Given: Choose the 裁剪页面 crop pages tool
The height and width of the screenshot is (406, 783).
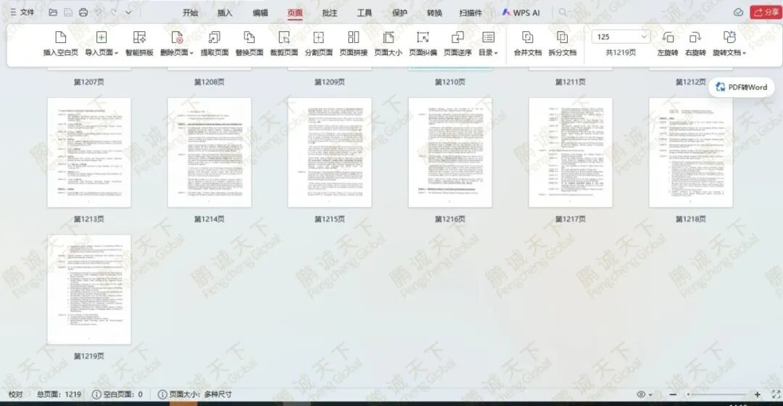Looking at the screenshot, I should (x=283, y=38).
